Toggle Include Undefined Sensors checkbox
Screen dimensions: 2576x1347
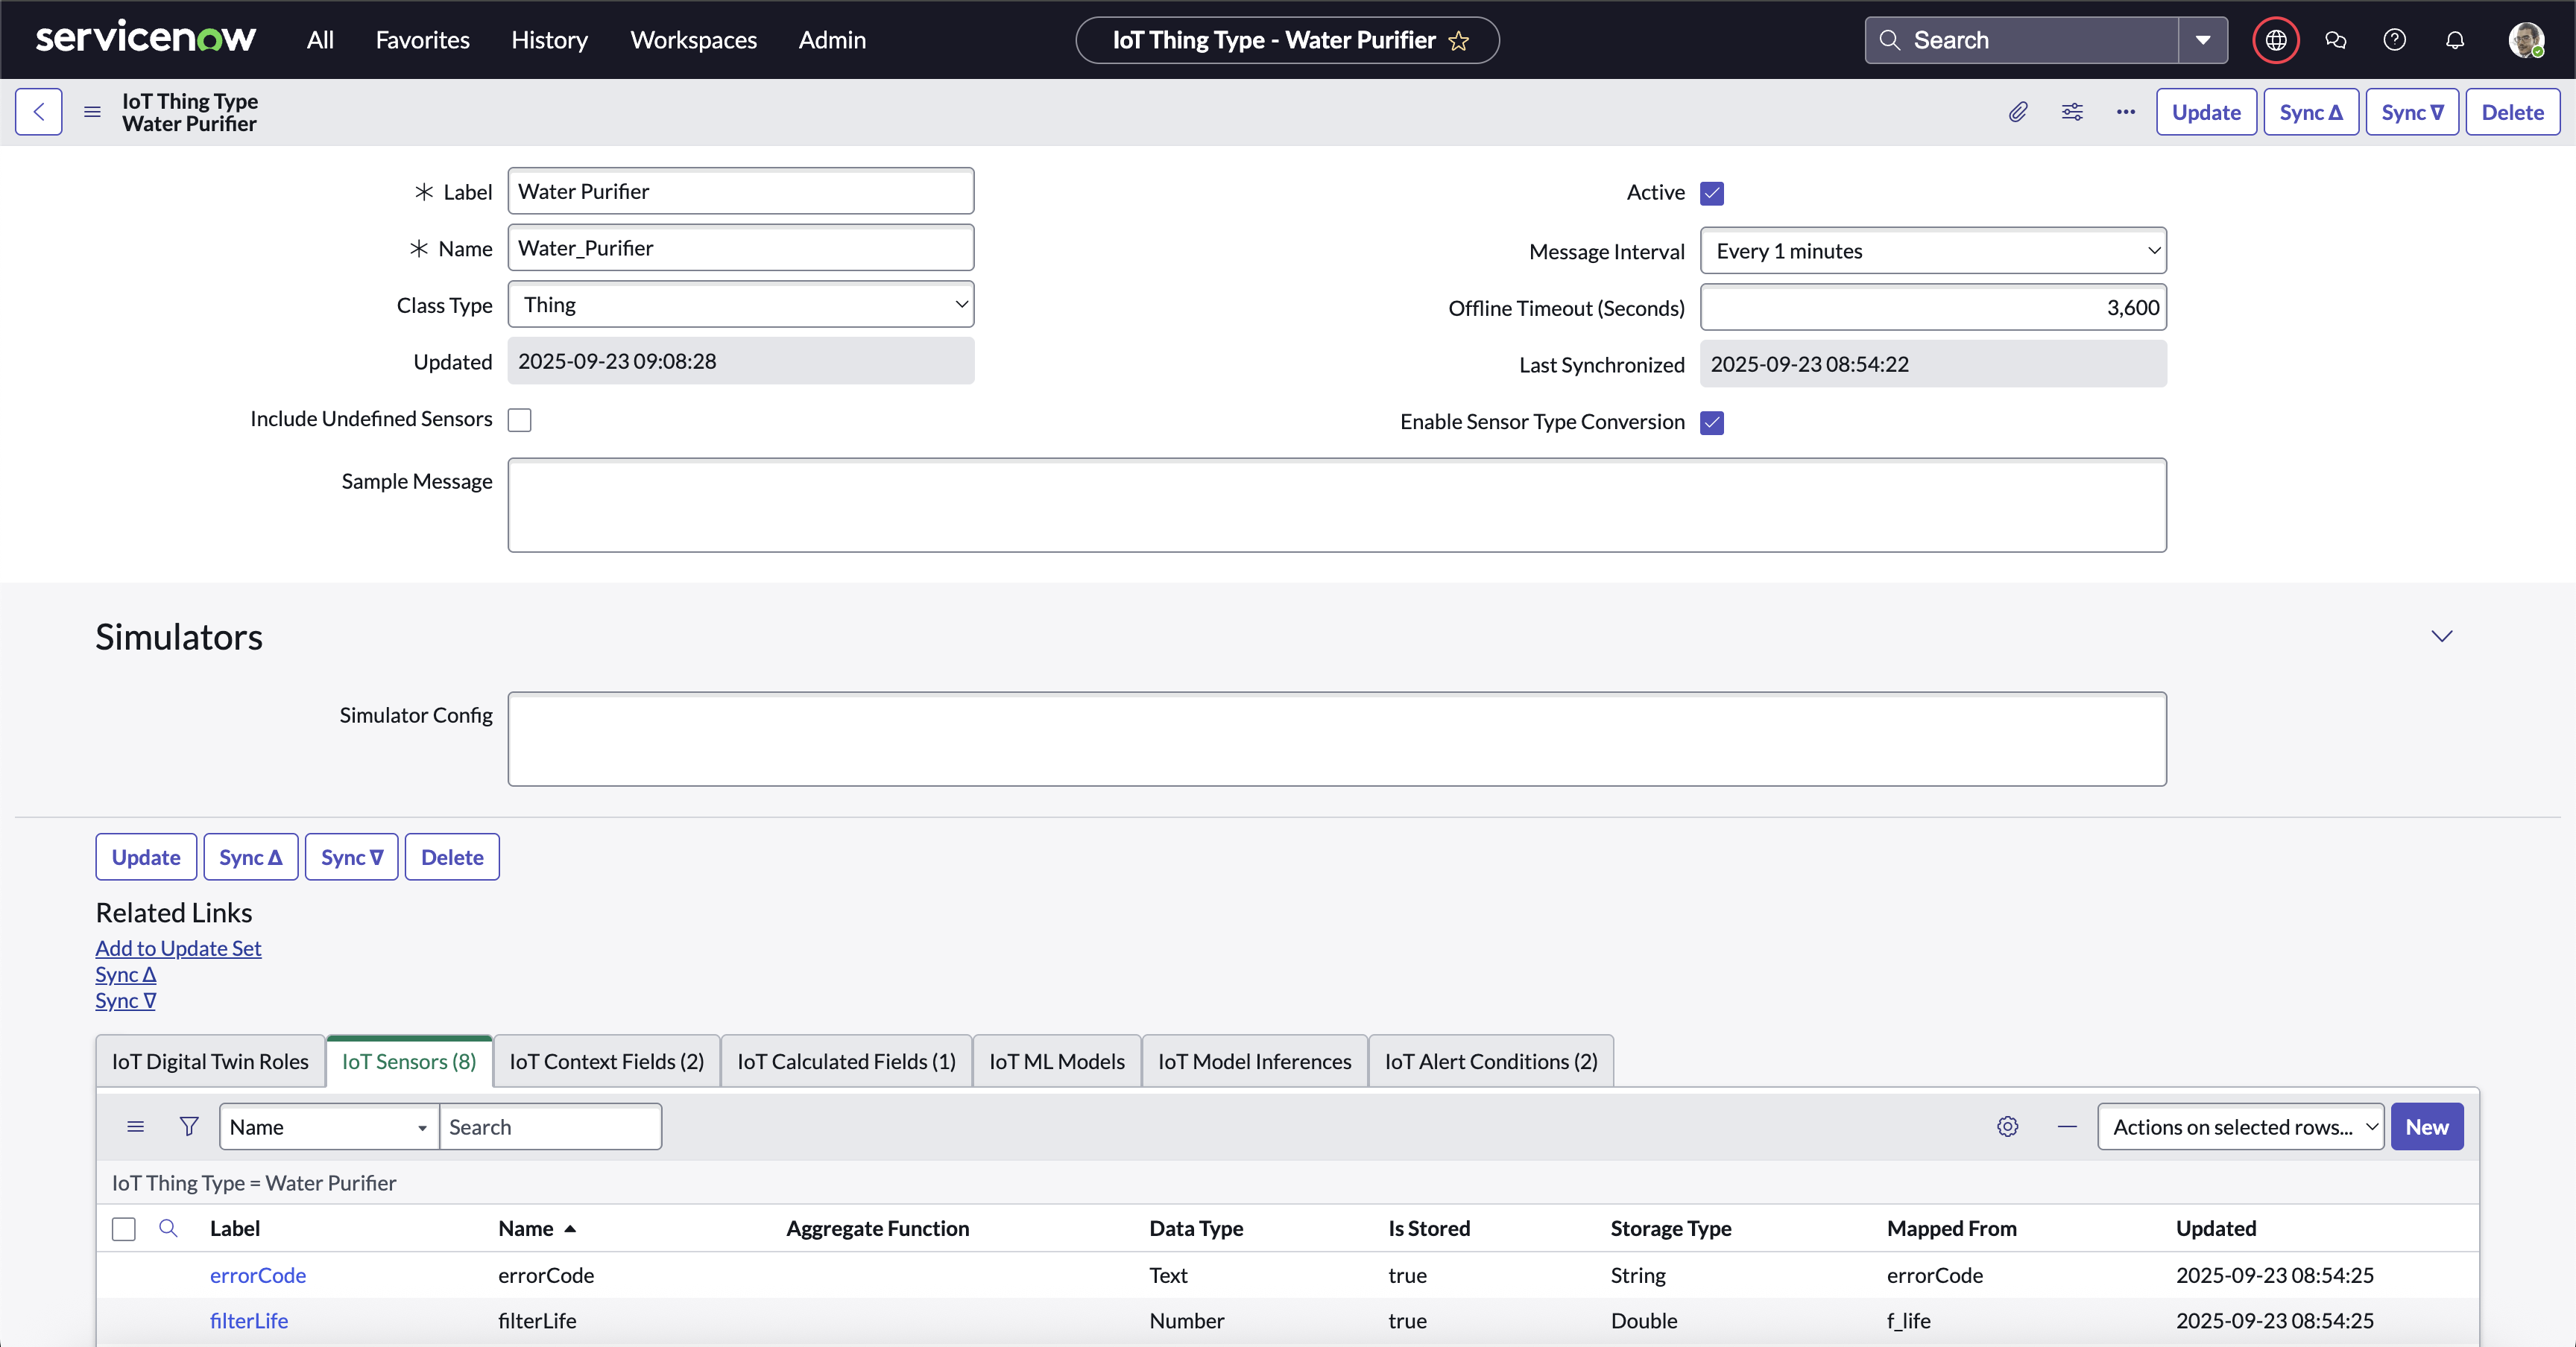pos(520,419)
